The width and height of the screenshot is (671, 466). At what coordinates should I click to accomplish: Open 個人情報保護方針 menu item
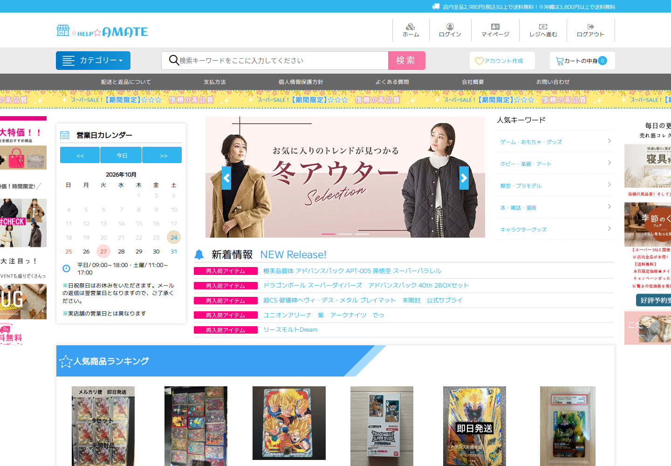pyautogui.click(x=301, y=82)
